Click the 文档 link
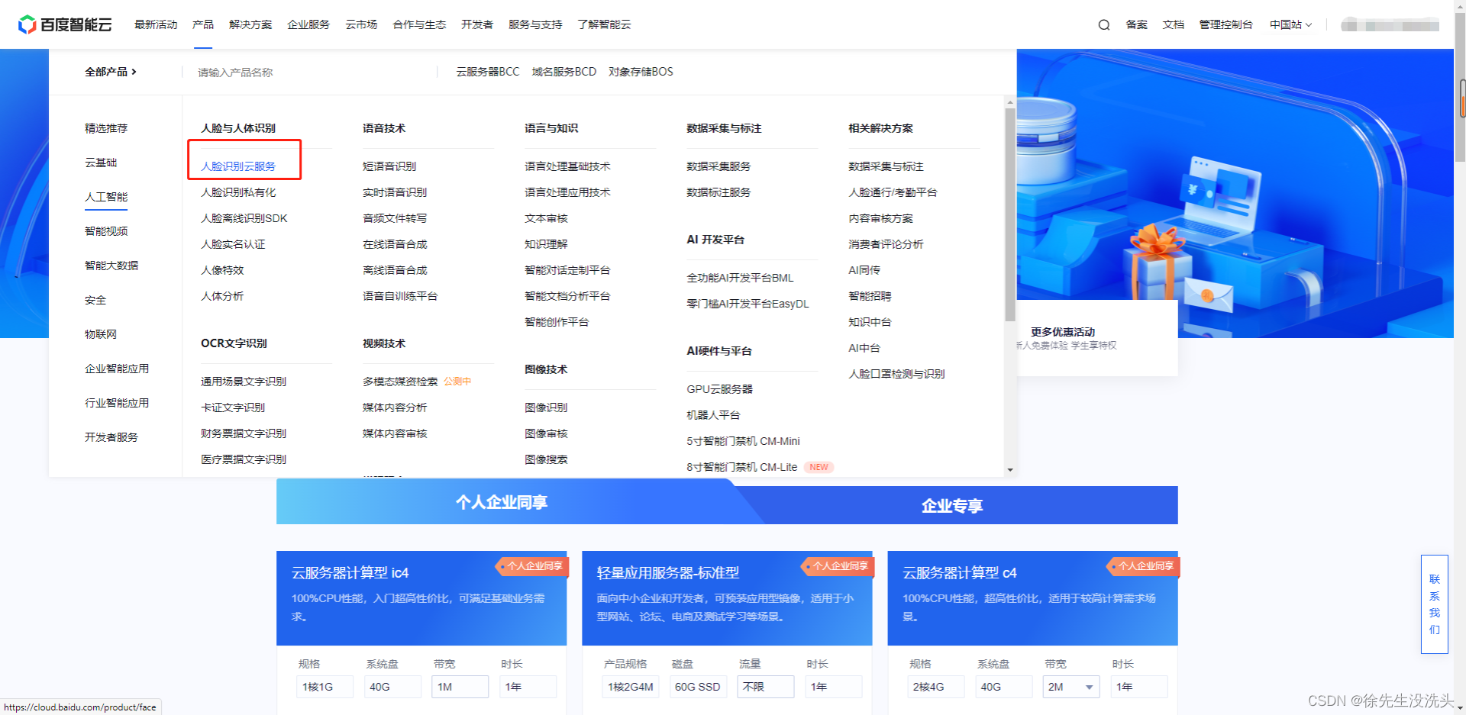The width and height of the screenshot is (1466, 715). [1174, 25]
